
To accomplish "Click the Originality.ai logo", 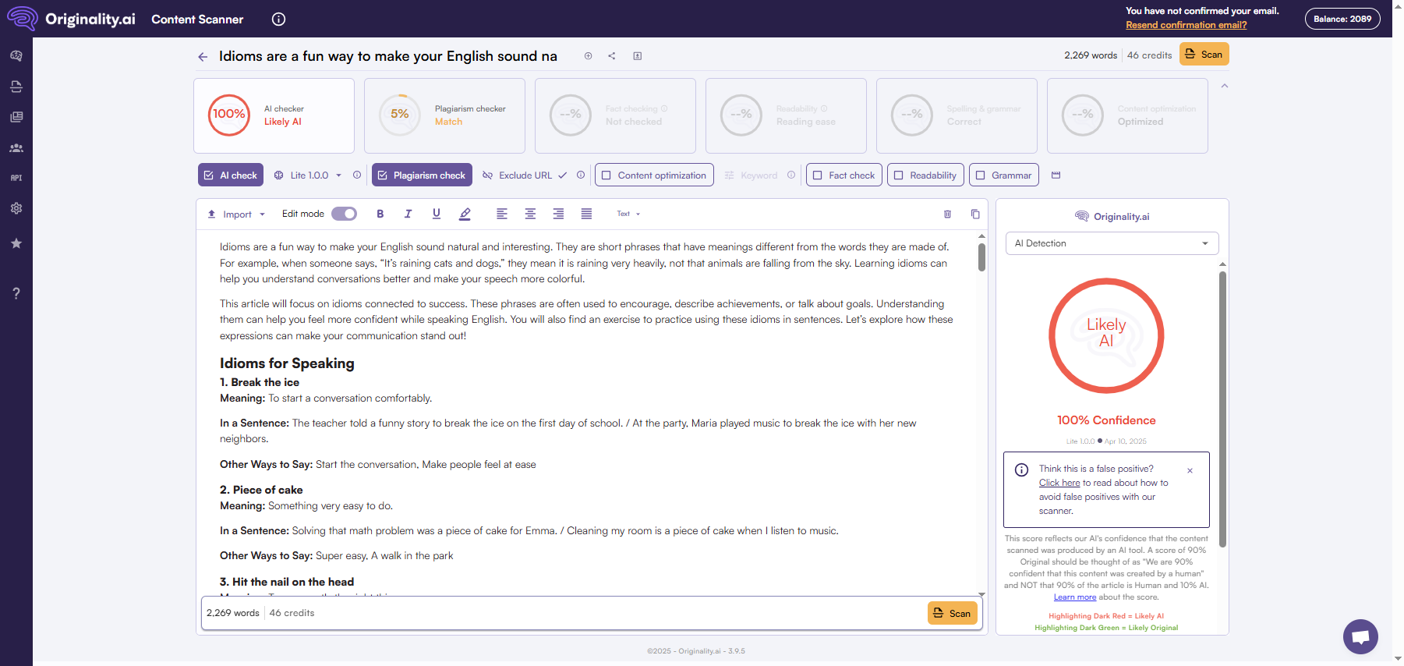I will [x=72, y=19].
